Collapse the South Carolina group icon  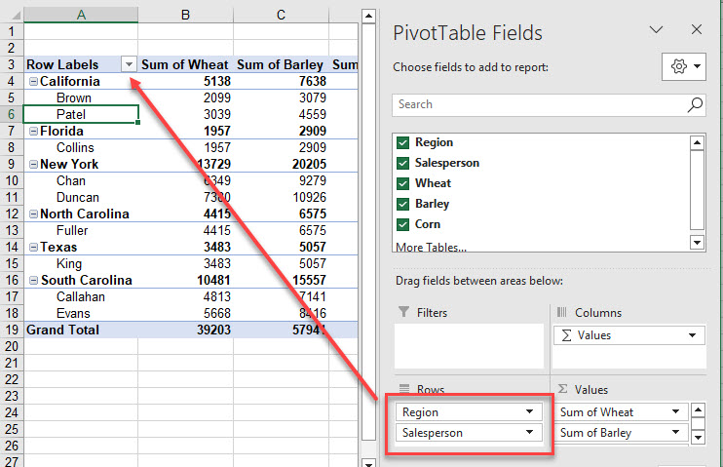pos(34,281)
